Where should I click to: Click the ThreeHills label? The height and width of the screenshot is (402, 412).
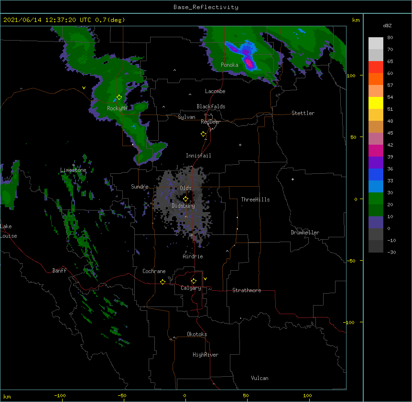(x=255, y=200)
